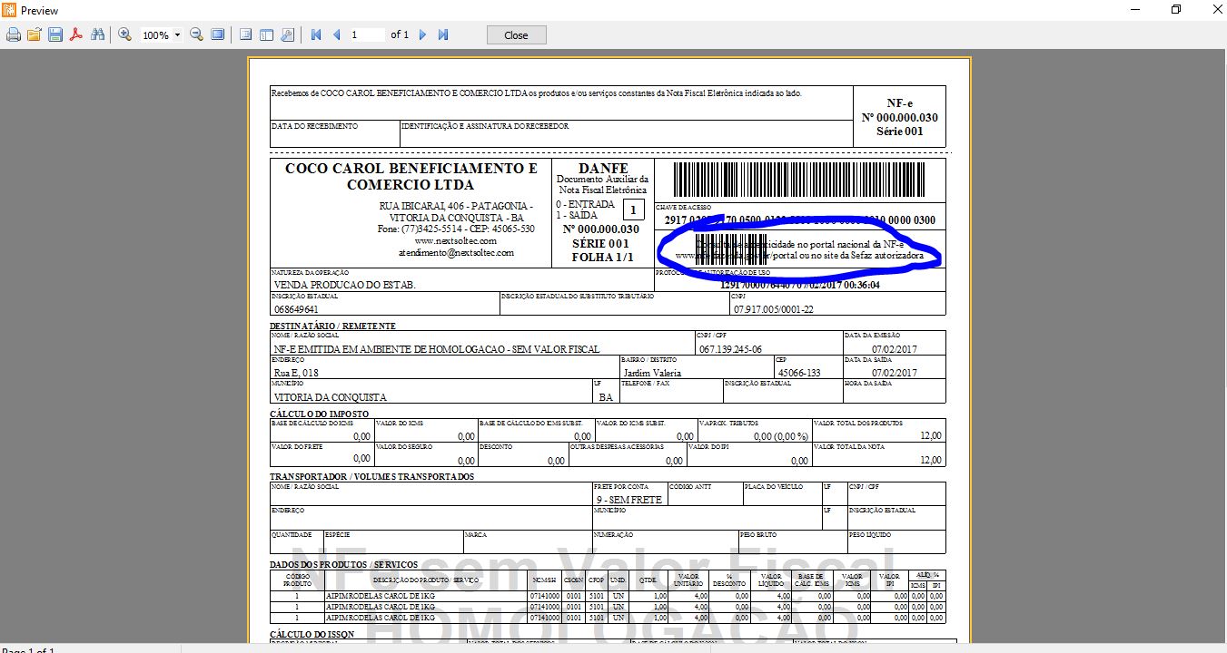The width and height of the screenshot is (1227, 653).
Task: Save the report using floppy disk icon
Action: pyautogui.click(x=55, y=35)
